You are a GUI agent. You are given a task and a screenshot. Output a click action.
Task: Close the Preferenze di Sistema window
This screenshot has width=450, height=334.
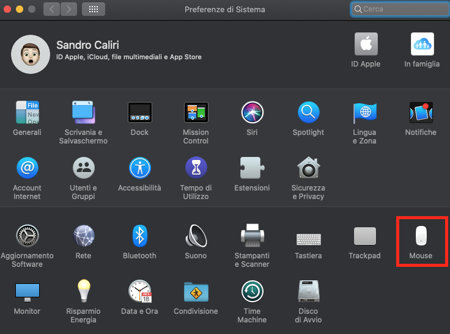tap(7, 9)
